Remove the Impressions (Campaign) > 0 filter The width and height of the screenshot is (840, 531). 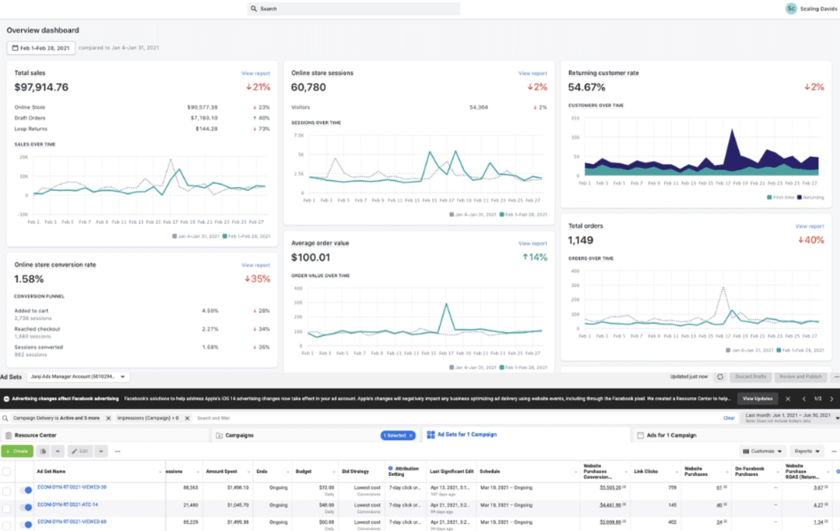click(187, 418)
